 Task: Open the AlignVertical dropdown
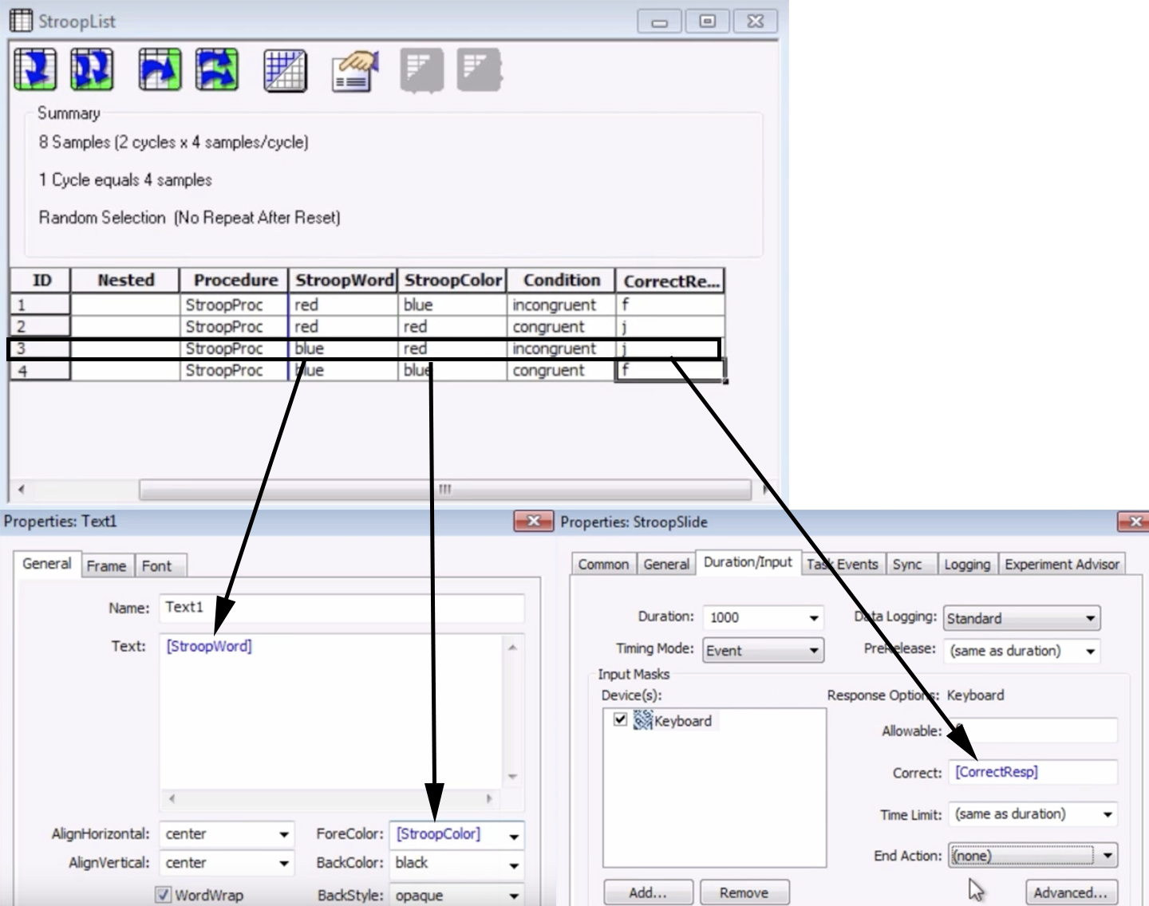coord(283,864)
